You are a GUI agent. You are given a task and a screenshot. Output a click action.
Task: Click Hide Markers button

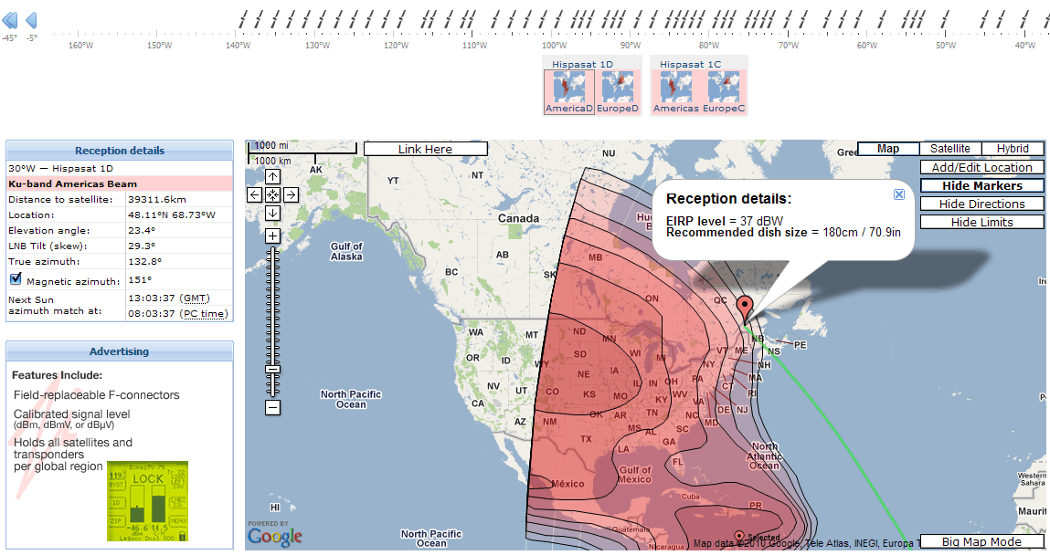pos(981,186)
